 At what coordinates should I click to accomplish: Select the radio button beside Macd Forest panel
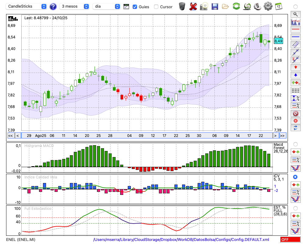(x=295, y=144)
